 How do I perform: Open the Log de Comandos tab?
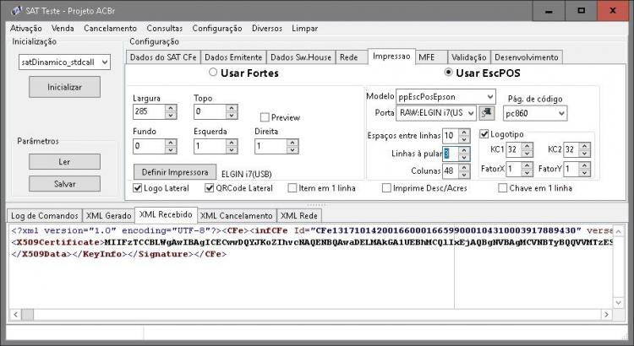(45, 215)
